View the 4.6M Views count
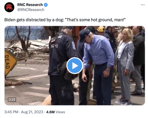Viewport: 148px width, 118px height. coord(55,112)
